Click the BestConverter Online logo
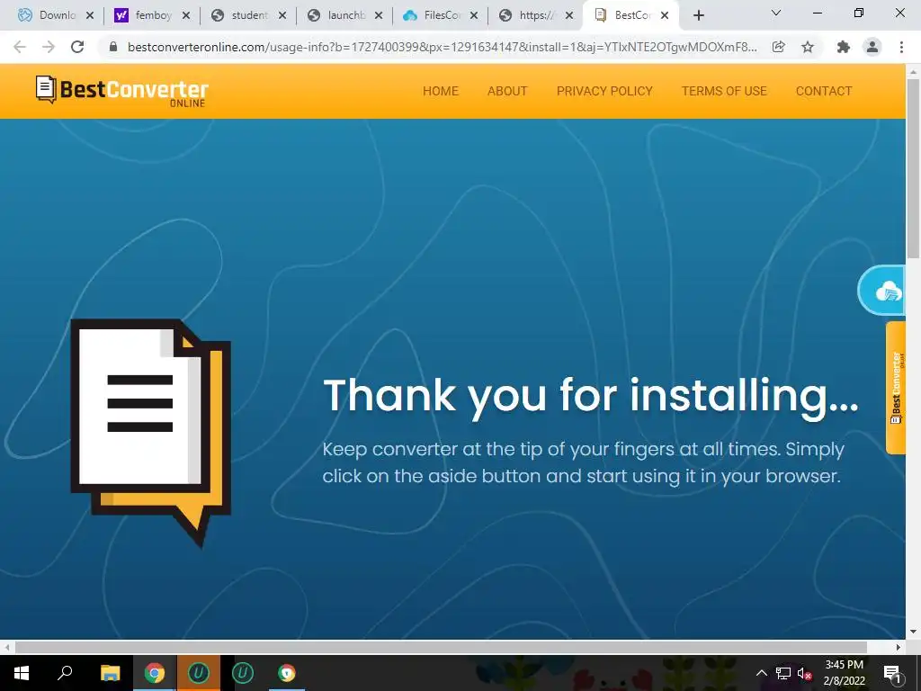Screen dimensions: 921x691 coord(121,91)
